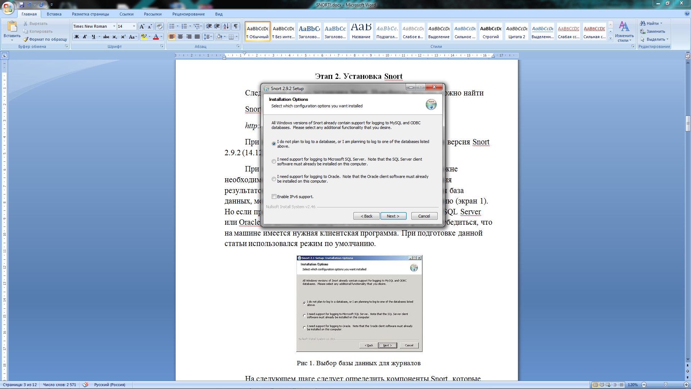Apply yellow text highlight color
The height and width of the screenshot is (389, 691).
tap(144, 37)
